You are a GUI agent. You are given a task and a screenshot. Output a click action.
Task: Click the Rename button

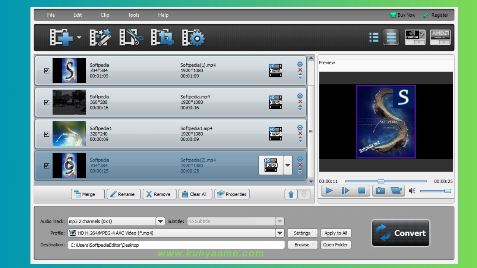(123, 194)
